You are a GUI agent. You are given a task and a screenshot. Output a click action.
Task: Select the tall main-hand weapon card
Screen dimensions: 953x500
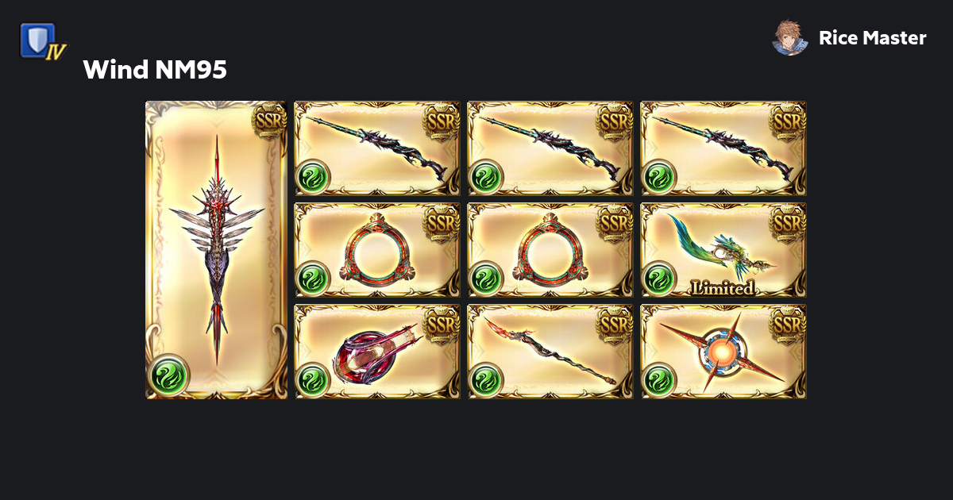point(216,250)
